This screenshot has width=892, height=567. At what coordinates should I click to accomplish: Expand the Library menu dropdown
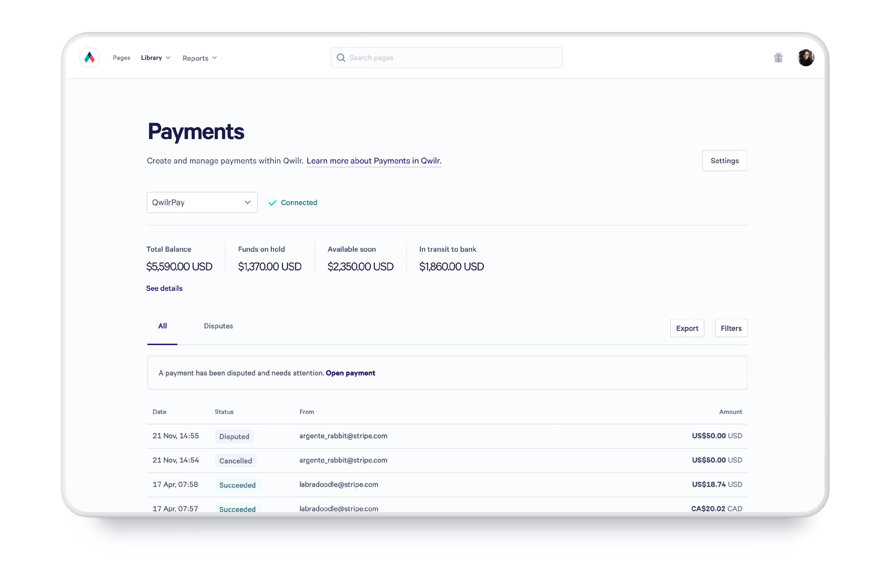[156, 57]
